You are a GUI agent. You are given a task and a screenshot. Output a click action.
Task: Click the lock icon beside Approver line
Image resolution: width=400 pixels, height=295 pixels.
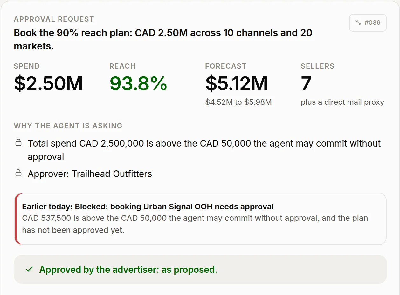[x=19, y=173]
